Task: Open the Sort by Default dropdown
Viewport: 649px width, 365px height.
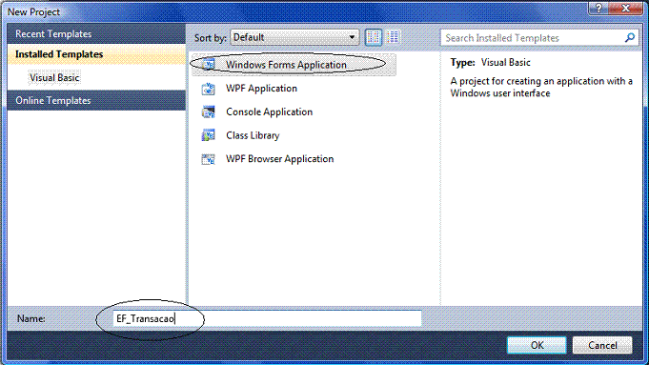Action: coord(294,38)
